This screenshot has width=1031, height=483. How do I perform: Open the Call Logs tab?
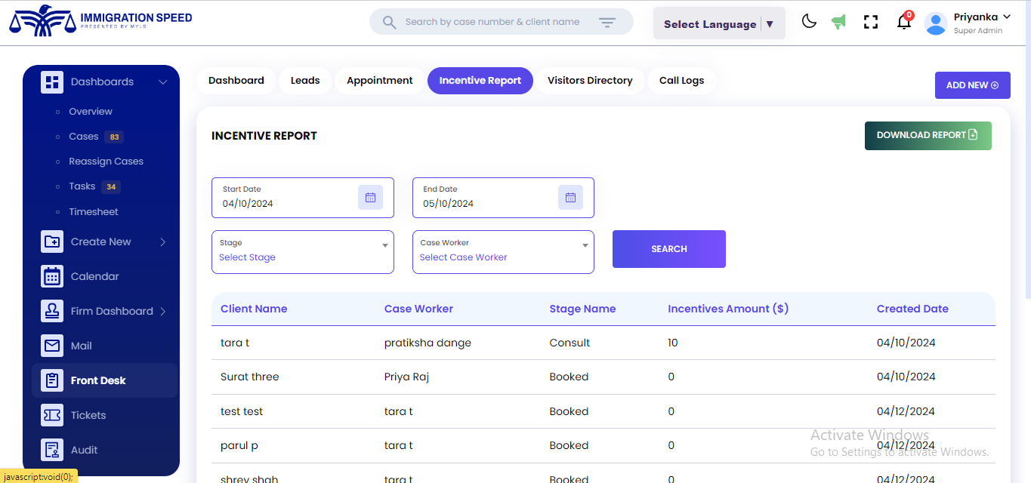coord(681,80)
